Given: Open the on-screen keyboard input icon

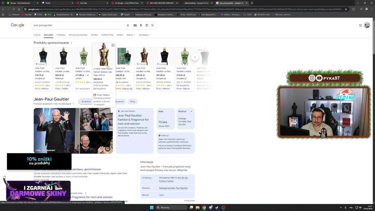Looking at the screenshot, I should 135,25.
